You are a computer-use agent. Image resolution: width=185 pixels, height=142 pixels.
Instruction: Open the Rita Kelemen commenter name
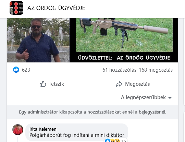(x=43, y=129)
